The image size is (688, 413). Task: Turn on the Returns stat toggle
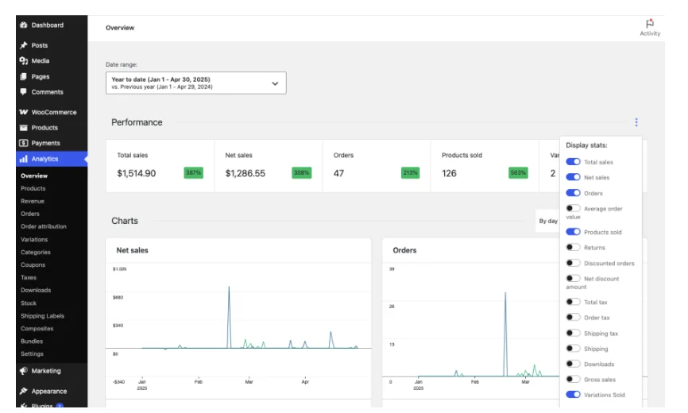click(573, 248)
